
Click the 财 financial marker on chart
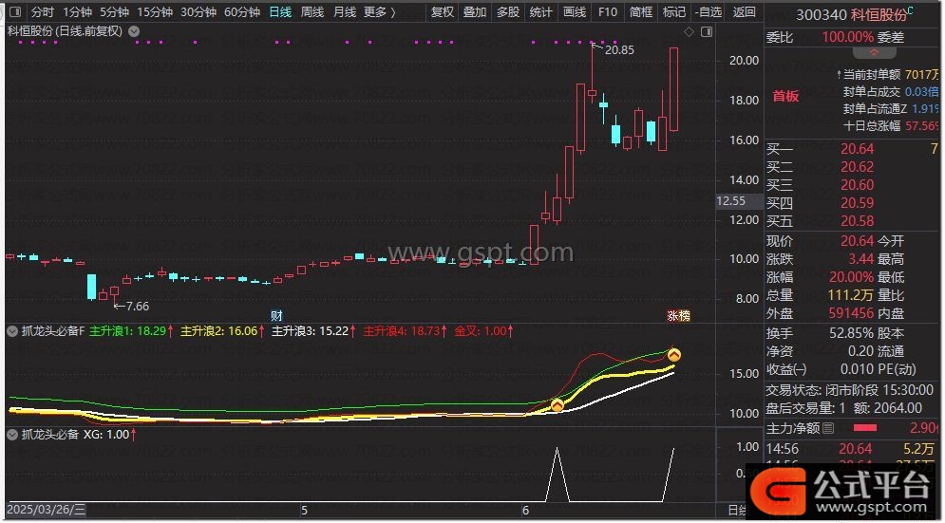(x=276, y=315)
